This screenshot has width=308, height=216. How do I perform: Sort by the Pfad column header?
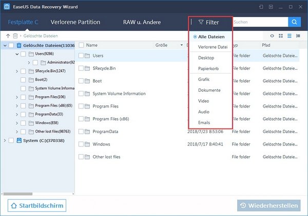266,45
